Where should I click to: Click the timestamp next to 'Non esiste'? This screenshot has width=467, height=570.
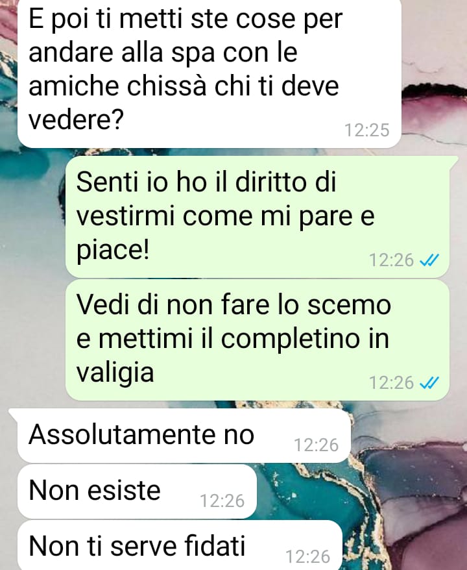pos(222,501)
